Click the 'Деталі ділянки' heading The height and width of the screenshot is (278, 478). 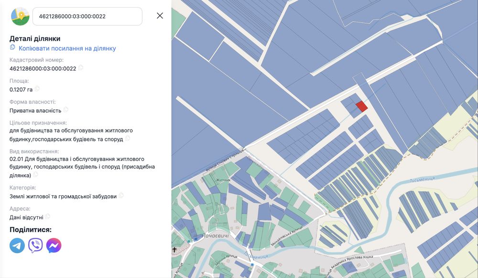pyautogui.click(x=35, y=39)
